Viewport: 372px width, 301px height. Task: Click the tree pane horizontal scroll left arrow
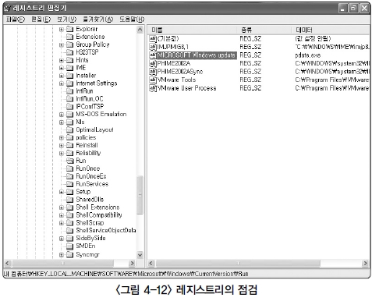pos(8,264)
